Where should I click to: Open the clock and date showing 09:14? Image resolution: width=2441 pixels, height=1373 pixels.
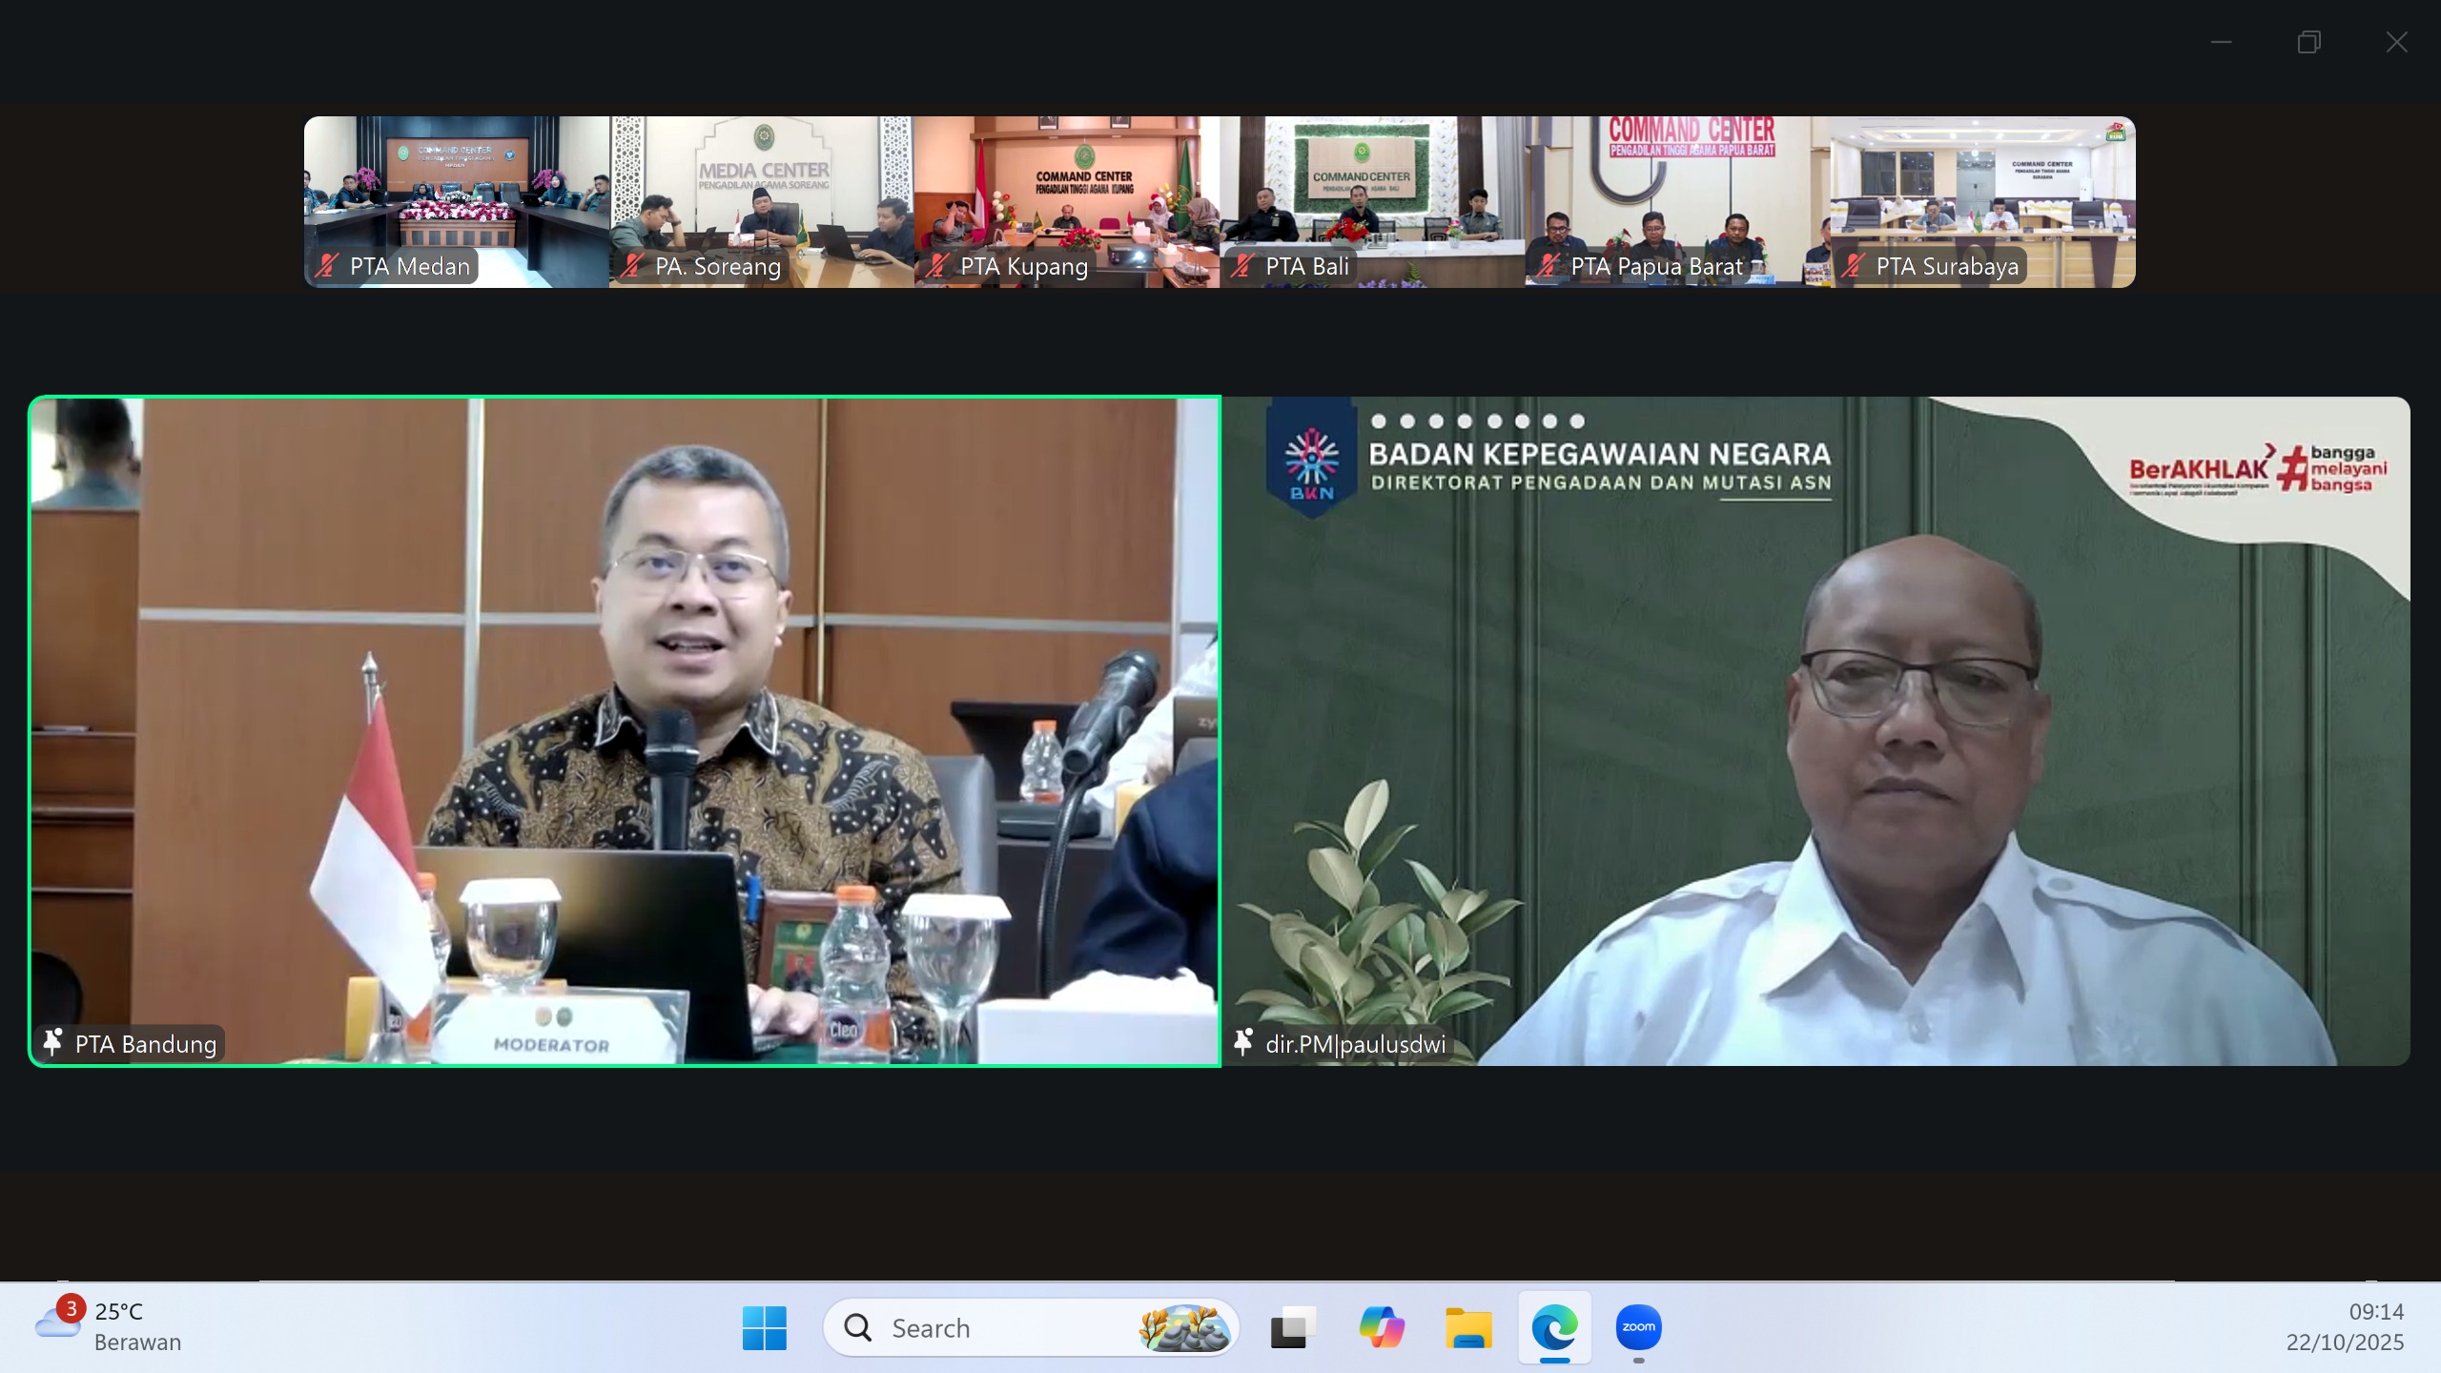(2345, 1326)
